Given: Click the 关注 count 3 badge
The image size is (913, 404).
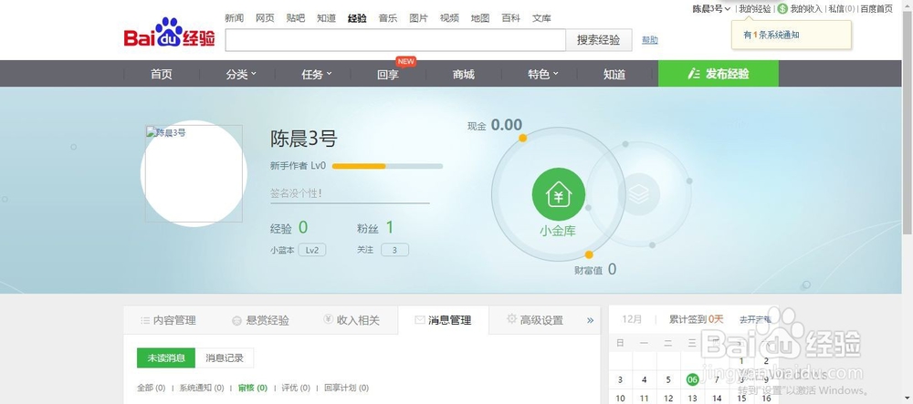Looking at the screenshot, I should (394, 250).
